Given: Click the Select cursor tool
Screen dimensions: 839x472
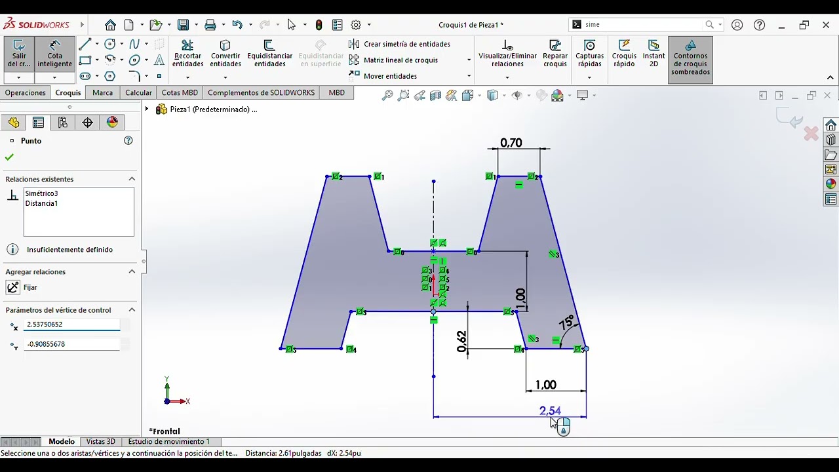Looking at the screenshot, I should point(292,25).
